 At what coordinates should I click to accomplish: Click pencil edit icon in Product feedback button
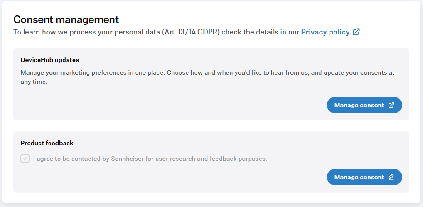tap(391, 177)
